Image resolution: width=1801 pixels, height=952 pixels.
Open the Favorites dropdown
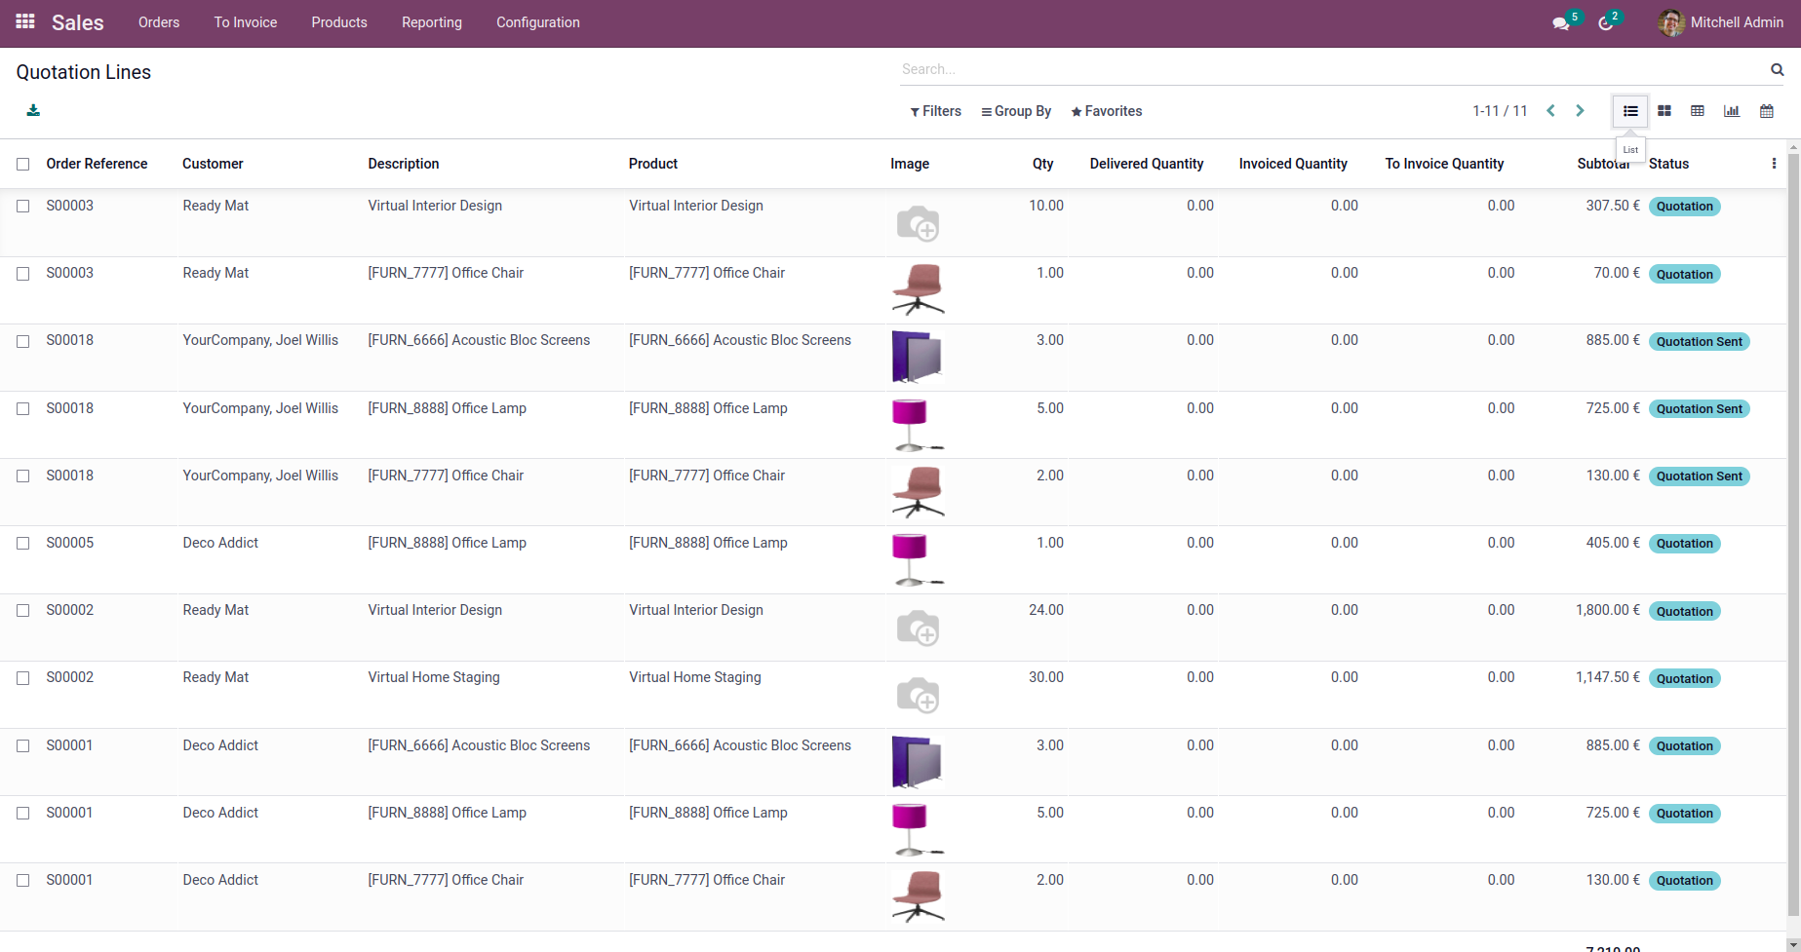click(1106, 111)
